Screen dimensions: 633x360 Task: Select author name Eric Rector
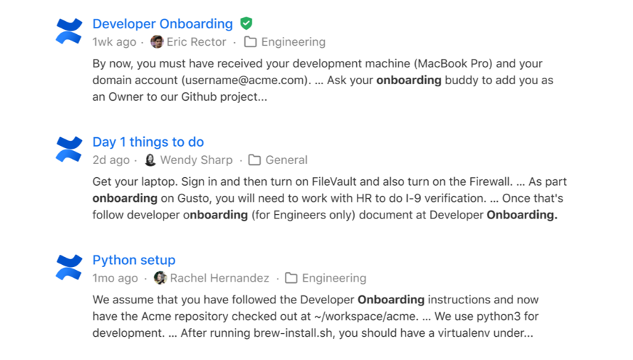(x=196, y=42)
